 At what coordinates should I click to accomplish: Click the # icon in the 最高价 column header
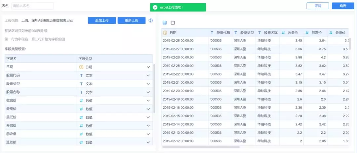pos(307,33)
